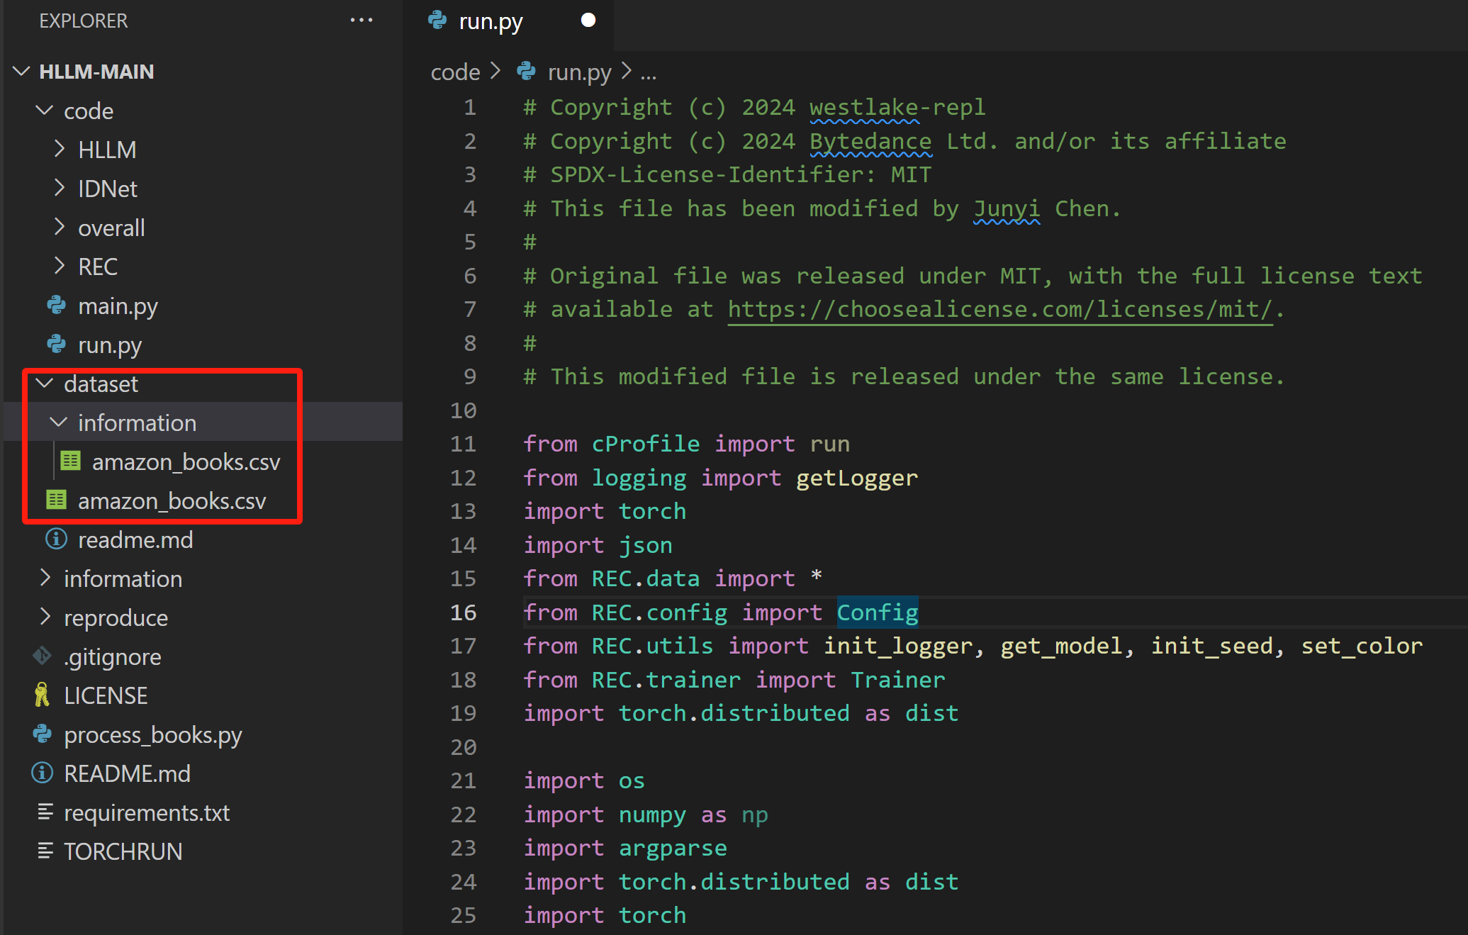Open the Explorer more actions ellipsis
This screenshot has width=1468, height=935.
(x=362, y=21)
